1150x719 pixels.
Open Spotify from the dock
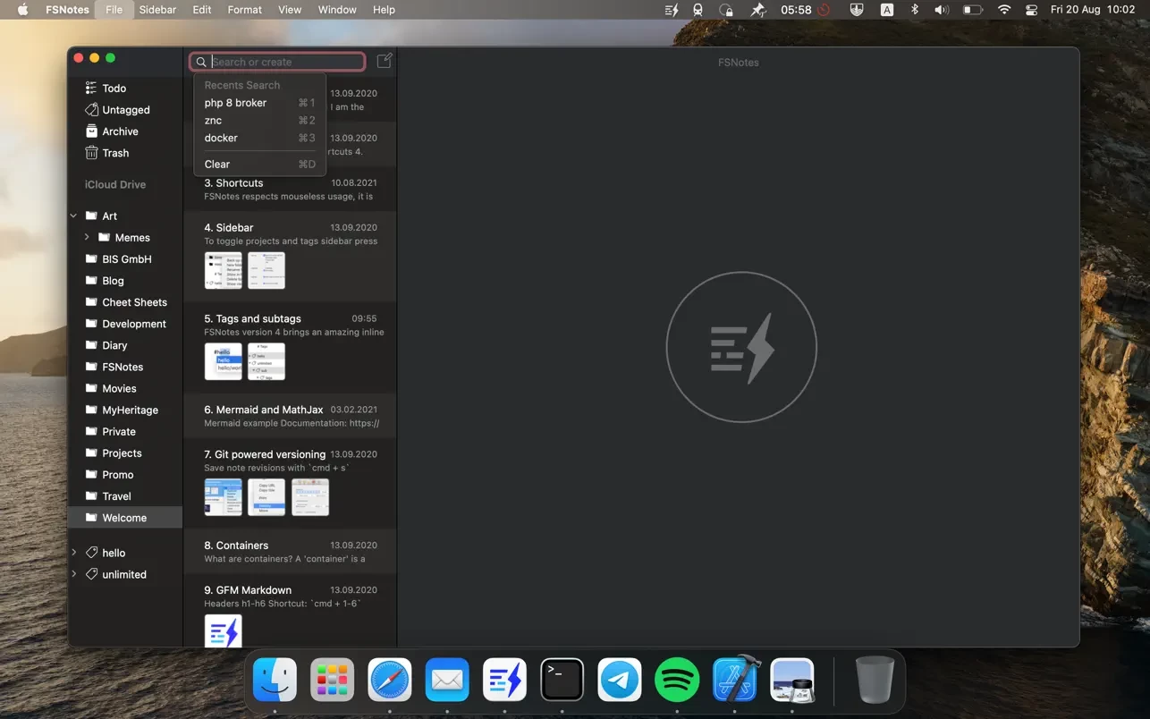point(677,681)
